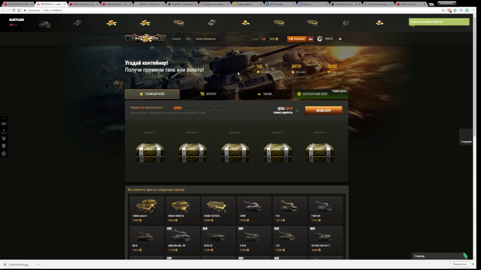Viewport: 481px width, 270px height.
Task: Select the 50000 золота prize card
Action: tap(183, 210)
